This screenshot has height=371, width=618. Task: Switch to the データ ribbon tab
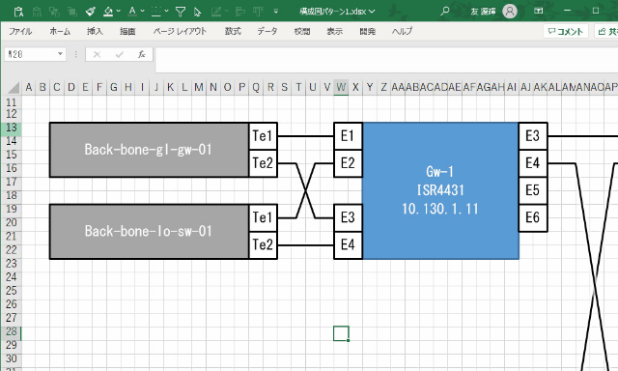(x=267, y=31)
